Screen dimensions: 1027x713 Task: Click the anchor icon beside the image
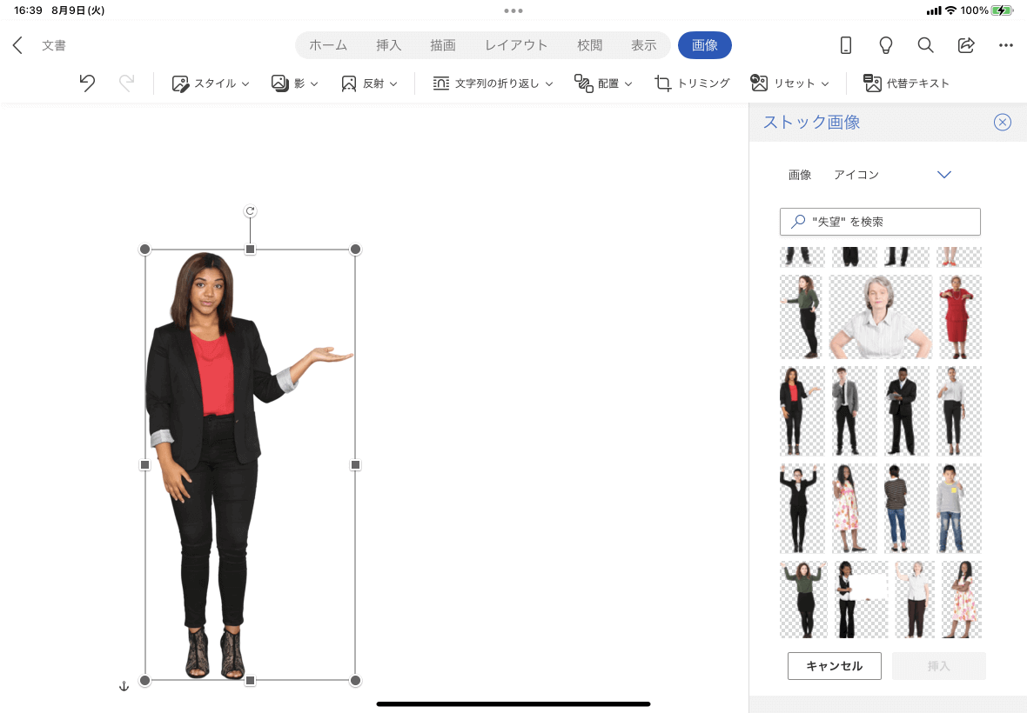pyautogui.click(x=124, y=686)
